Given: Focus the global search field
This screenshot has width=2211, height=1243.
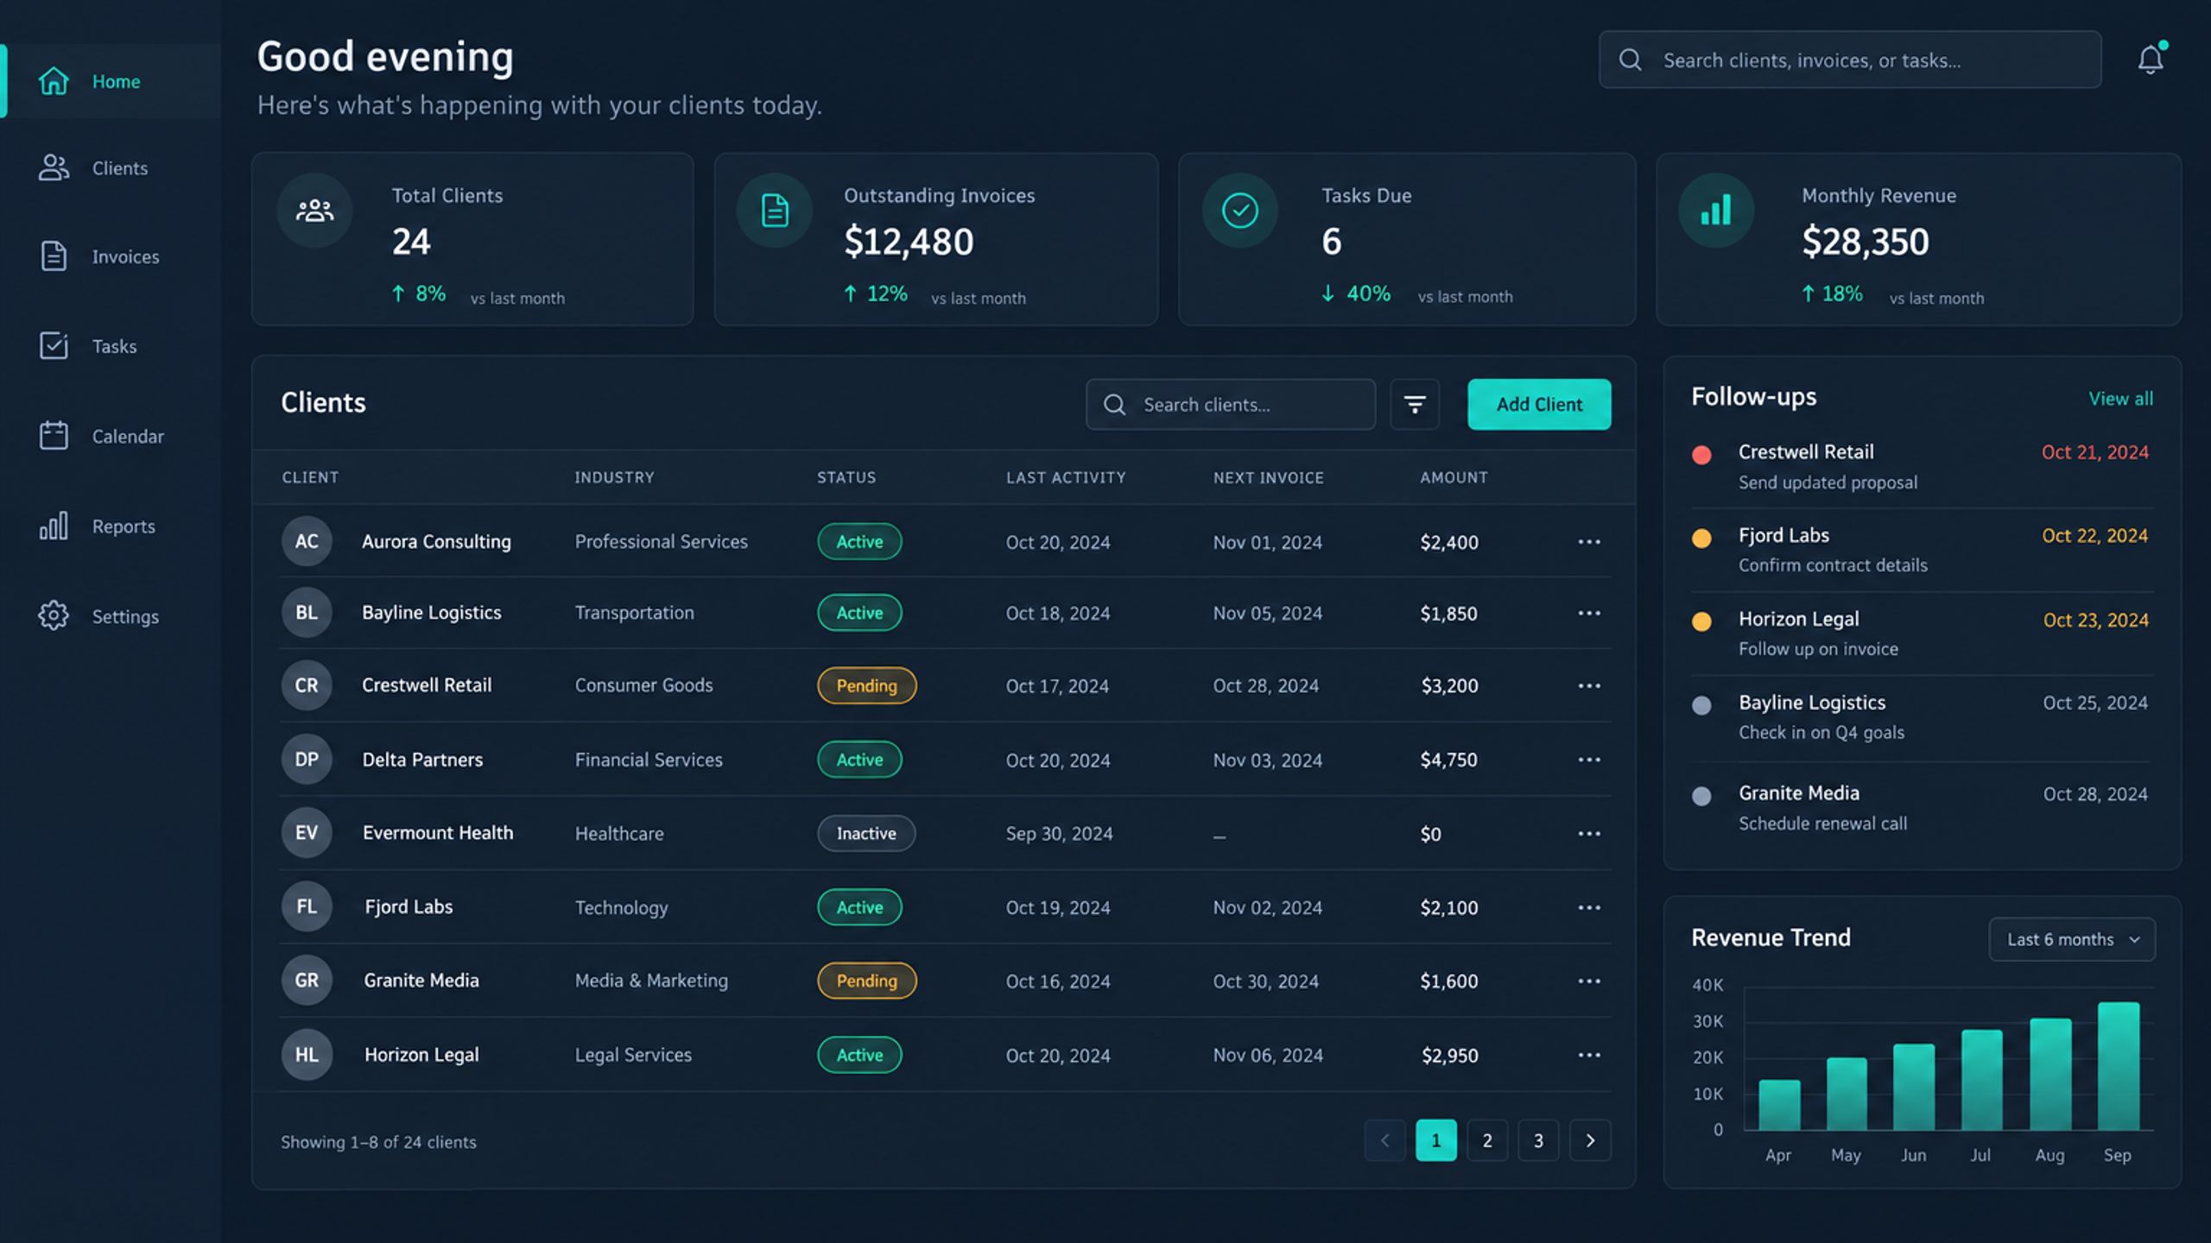Looking at the screenshot, I should tap(1850, 60).
